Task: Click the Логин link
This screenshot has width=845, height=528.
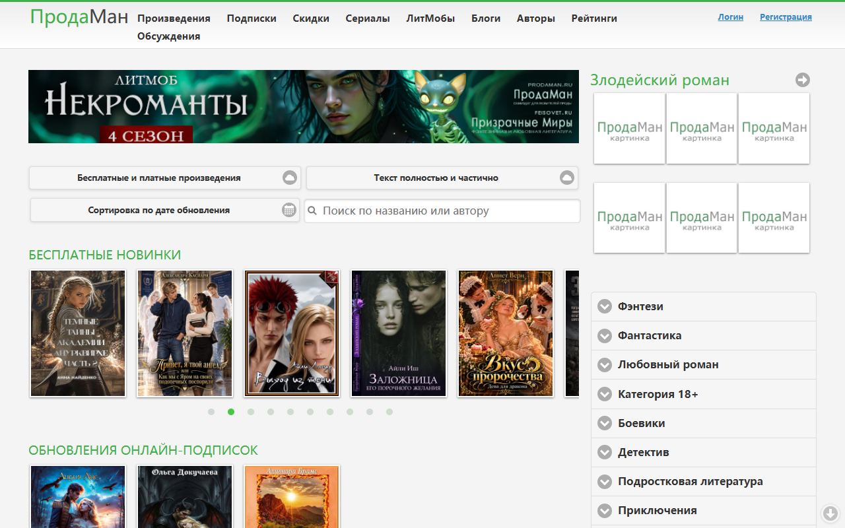Action: (731, 17)
